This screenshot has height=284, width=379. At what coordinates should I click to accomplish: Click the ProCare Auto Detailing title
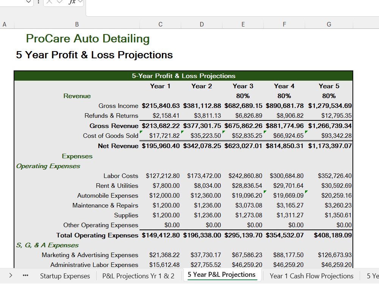(x=88, y=39)
